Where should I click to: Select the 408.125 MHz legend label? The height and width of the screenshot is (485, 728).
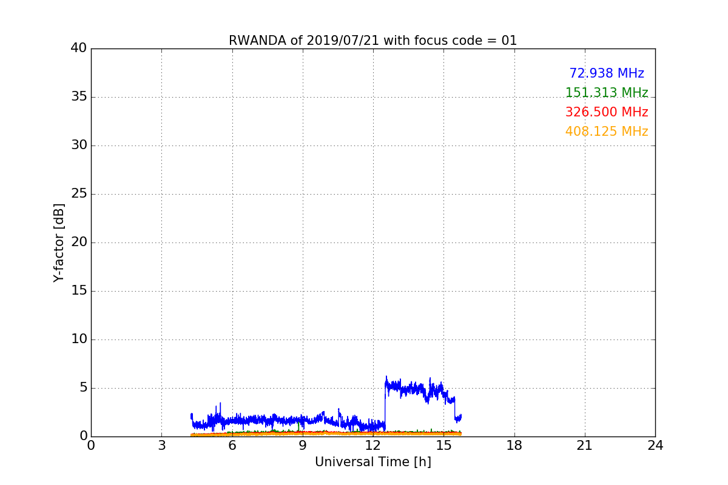[x=607, y=132]
